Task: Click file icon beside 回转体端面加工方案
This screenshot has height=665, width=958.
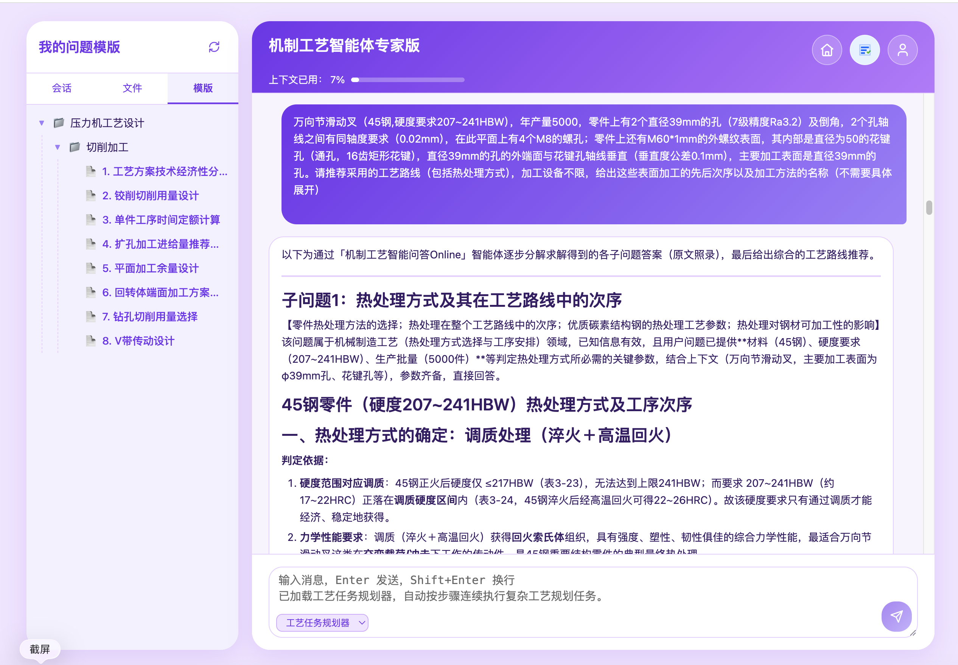Action: (90, 292)
